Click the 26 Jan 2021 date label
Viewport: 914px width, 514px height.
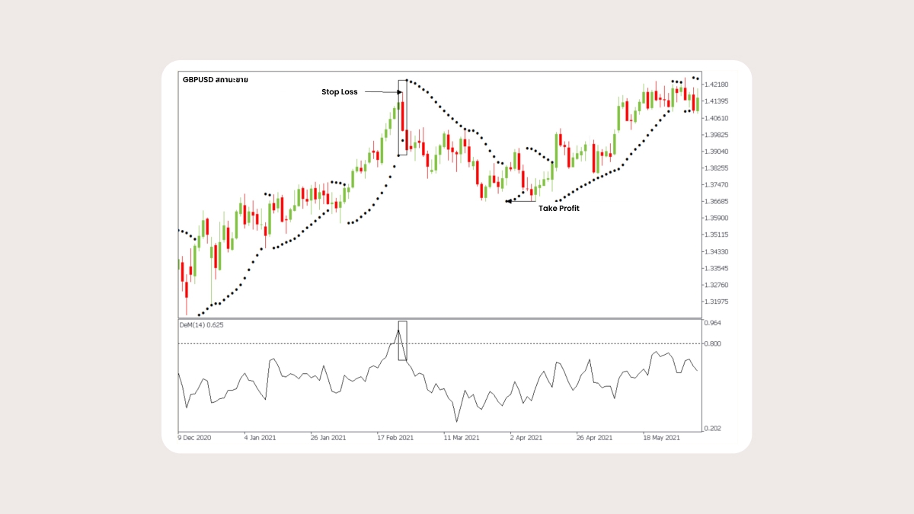pyautogui.click(x=329, y=439)
